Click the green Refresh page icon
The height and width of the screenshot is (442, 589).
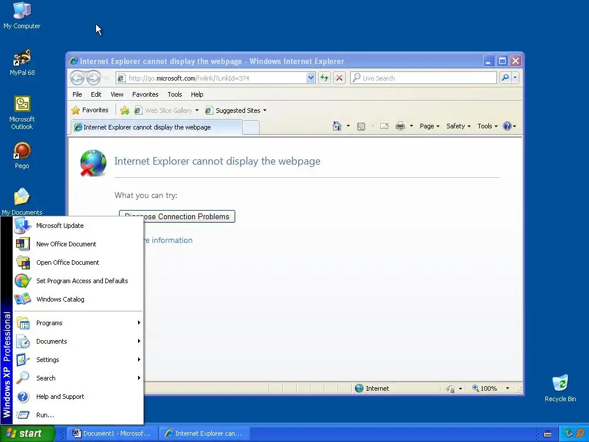(324, 78)
